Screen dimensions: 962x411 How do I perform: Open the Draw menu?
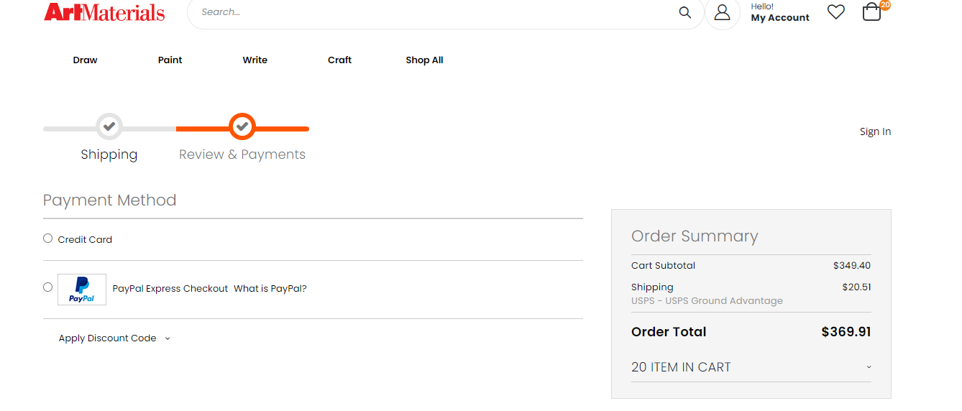pyautogui.click(x=85, y=60)
